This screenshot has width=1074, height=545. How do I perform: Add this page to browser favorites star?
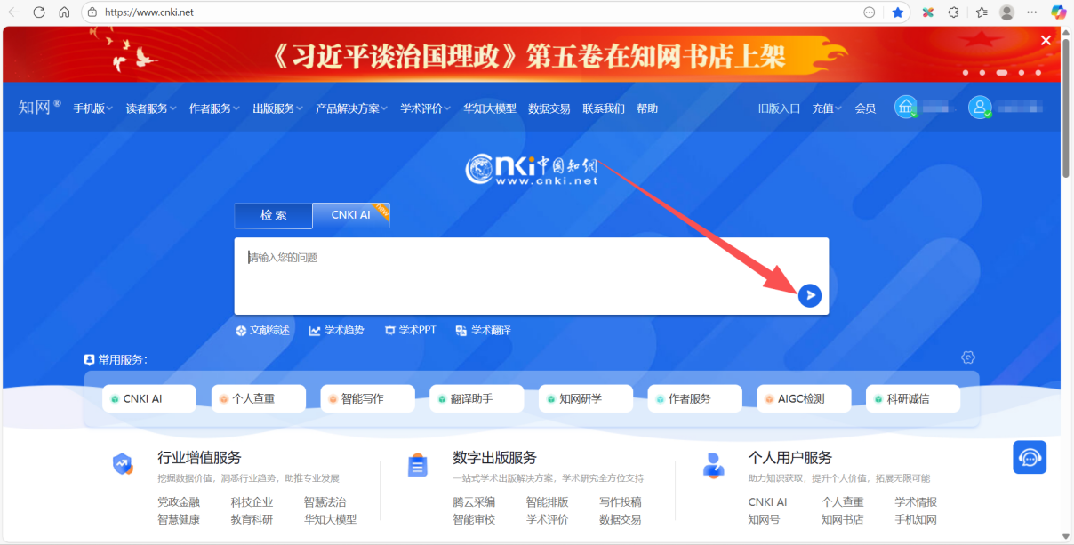[x=898, y=12]
